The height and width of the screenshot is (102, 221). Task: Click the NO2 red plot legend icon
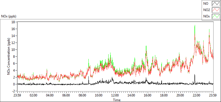pyautogui.click(x=216, y=10)
